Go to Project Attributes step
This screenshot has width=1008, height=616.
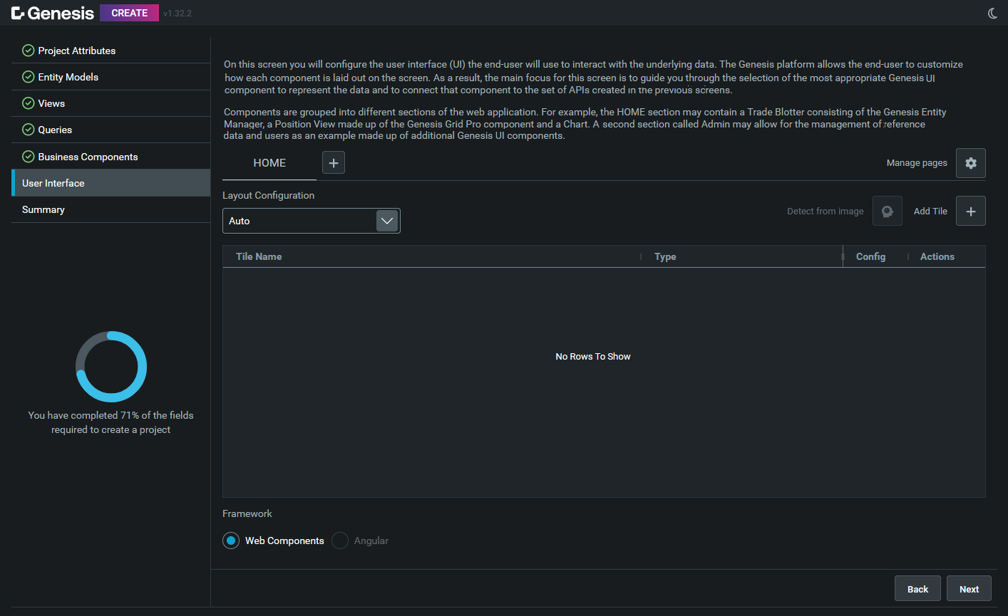111,51
